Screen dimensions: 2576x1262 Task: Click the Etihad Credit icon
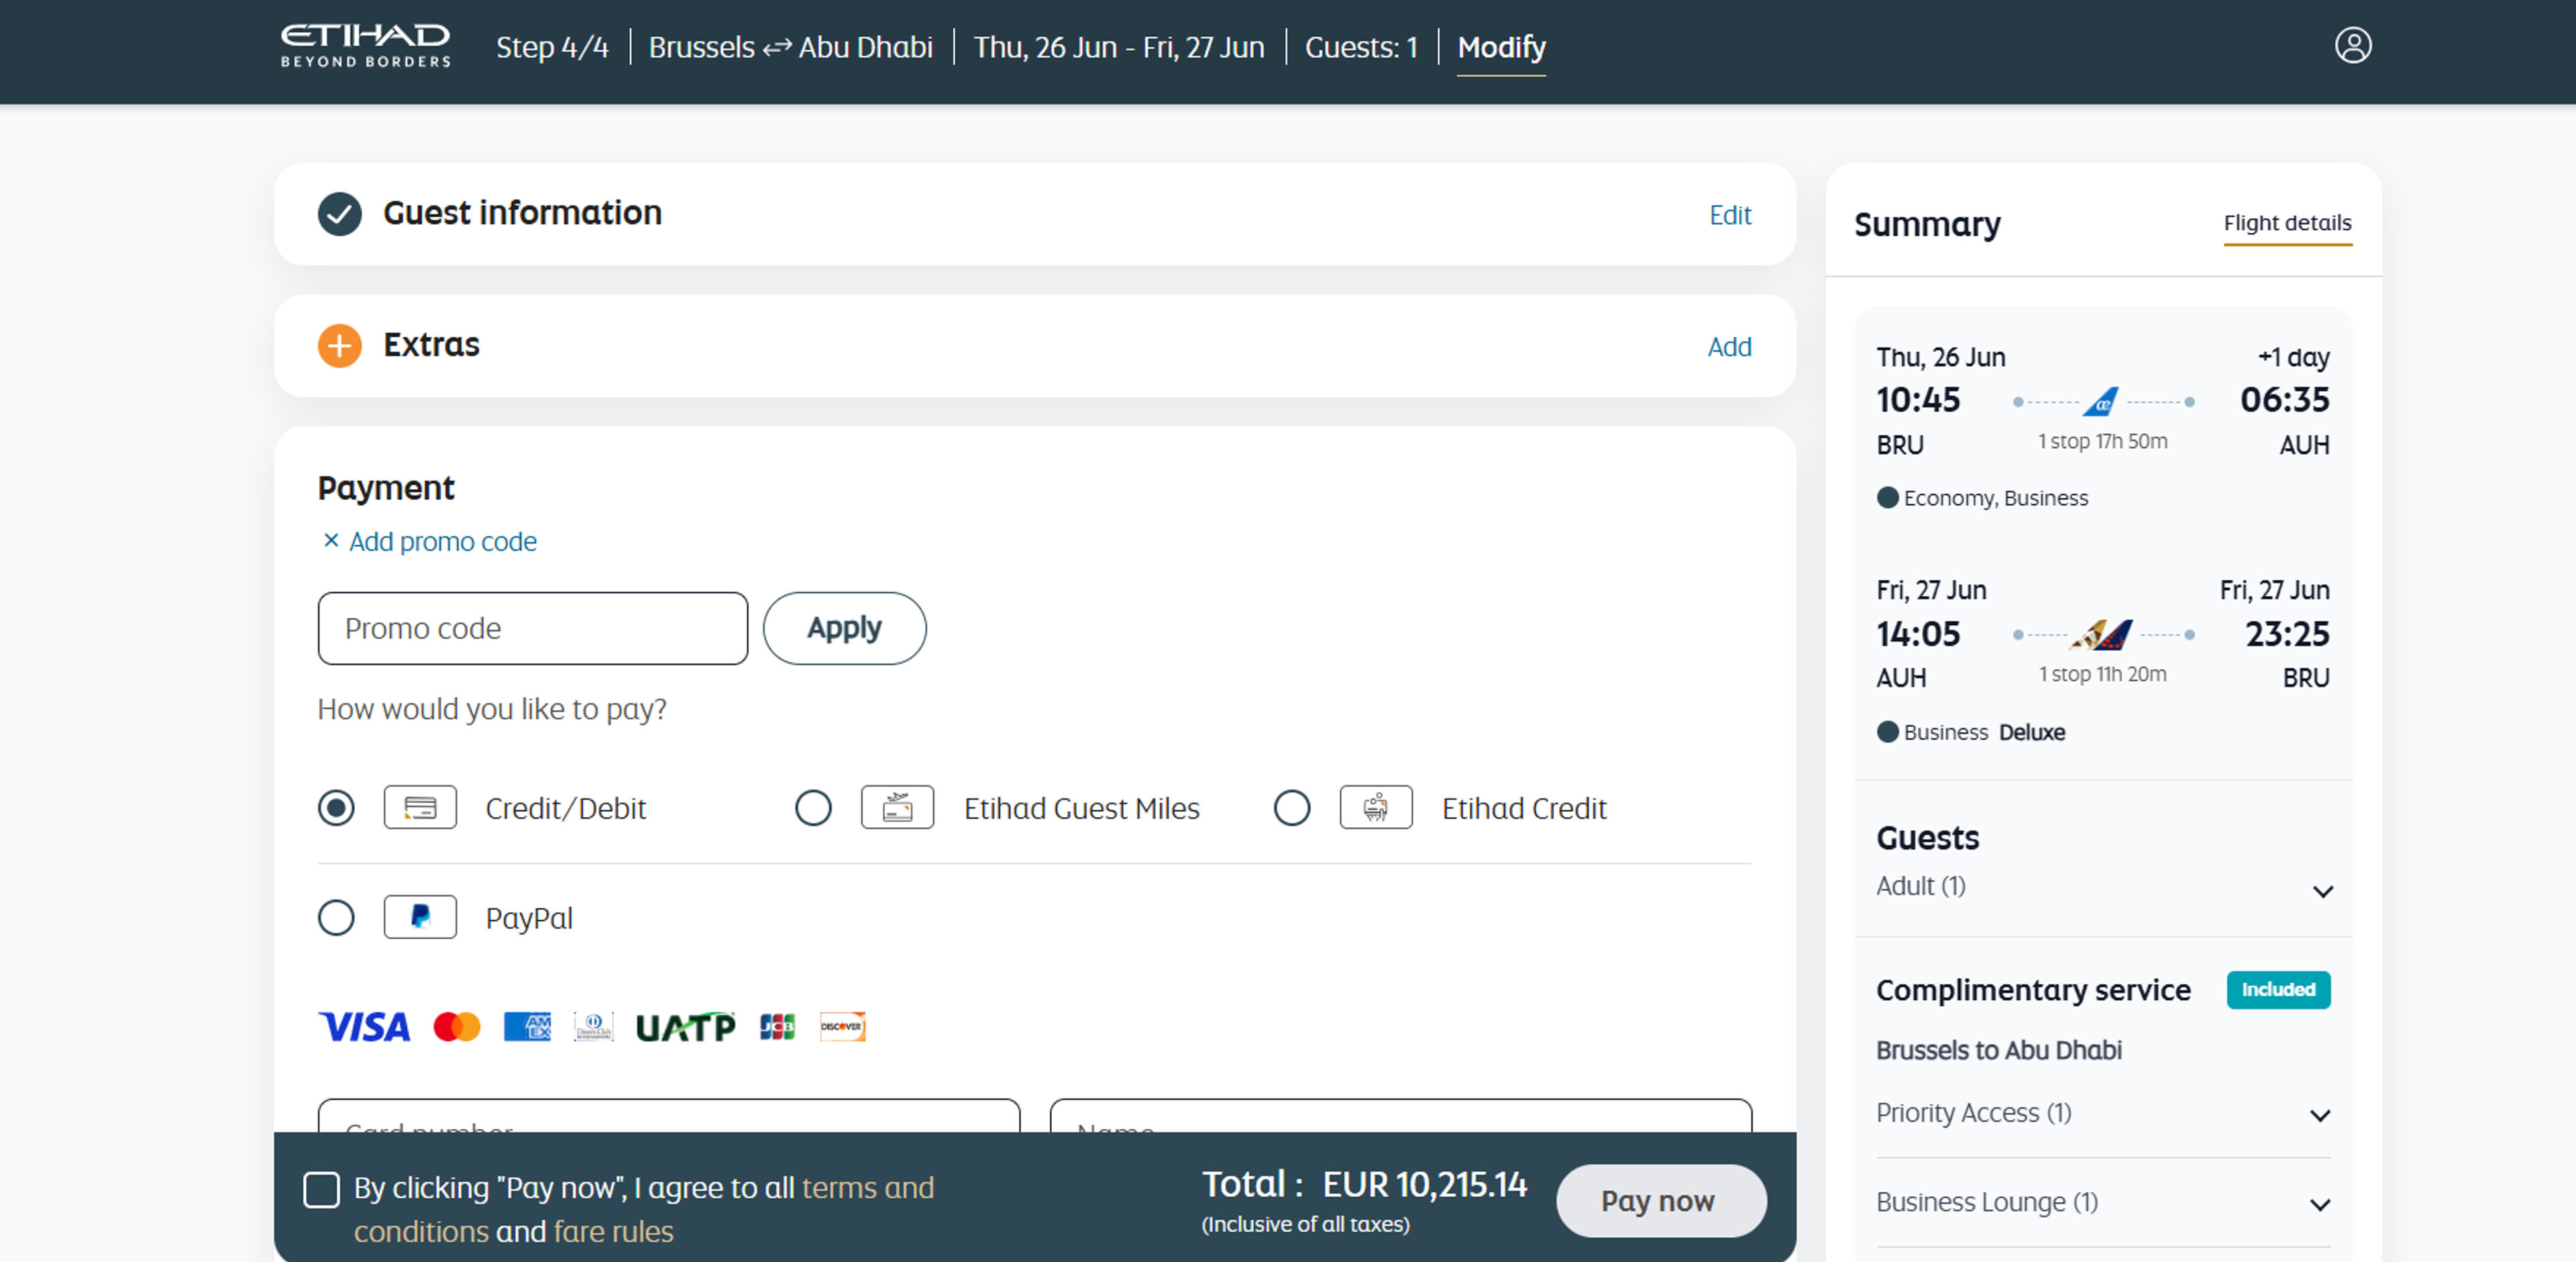1376,807
